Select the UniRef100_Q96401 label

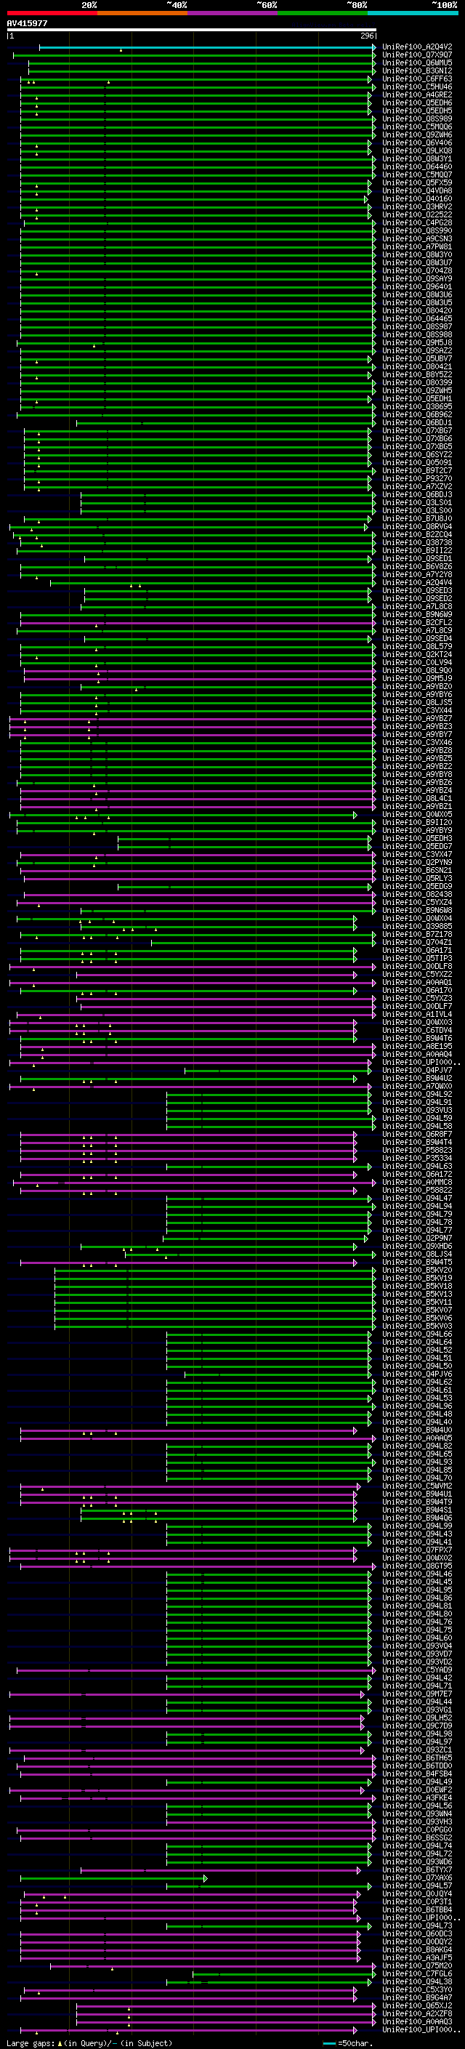click(x=417, y=286)
